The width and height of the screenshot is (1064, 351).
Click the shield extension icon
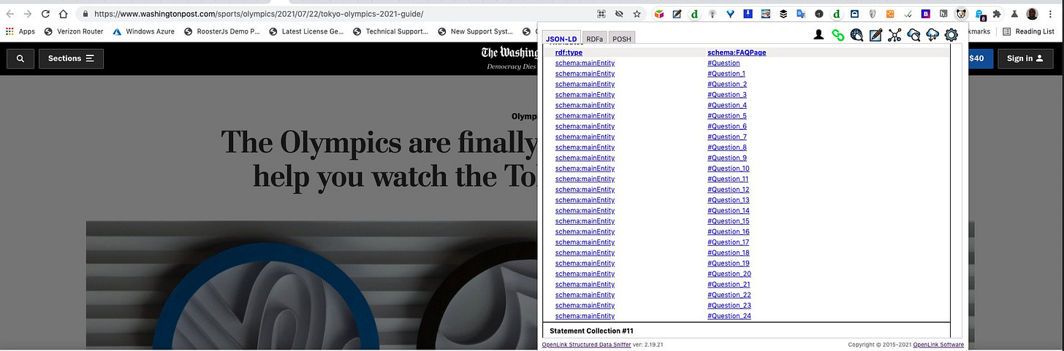coord(873,14)
